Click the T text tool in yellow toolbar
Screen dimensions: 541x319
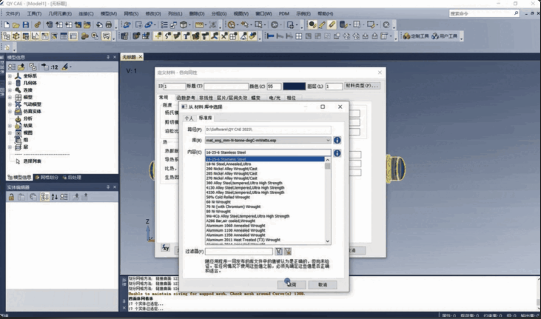[x=186, y=36]
